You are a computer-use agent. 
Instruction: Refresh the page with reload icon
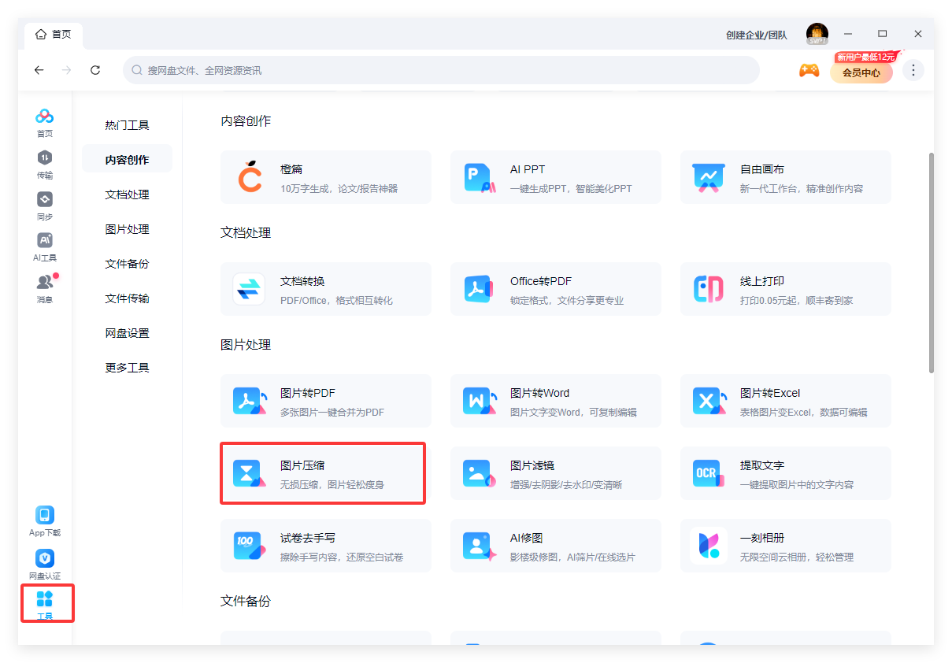(95, 70)
